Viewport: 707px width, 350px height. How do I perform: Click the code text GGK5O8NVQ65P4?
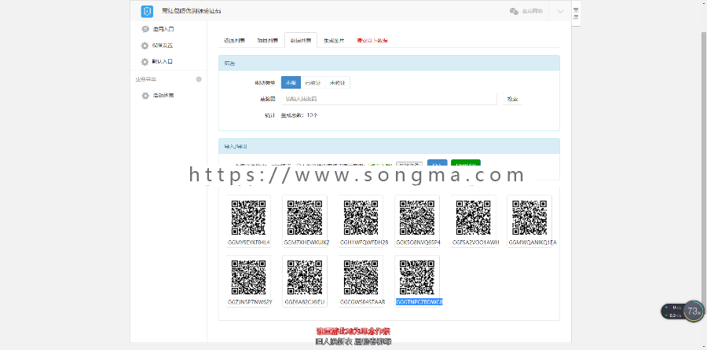point(419,242)
